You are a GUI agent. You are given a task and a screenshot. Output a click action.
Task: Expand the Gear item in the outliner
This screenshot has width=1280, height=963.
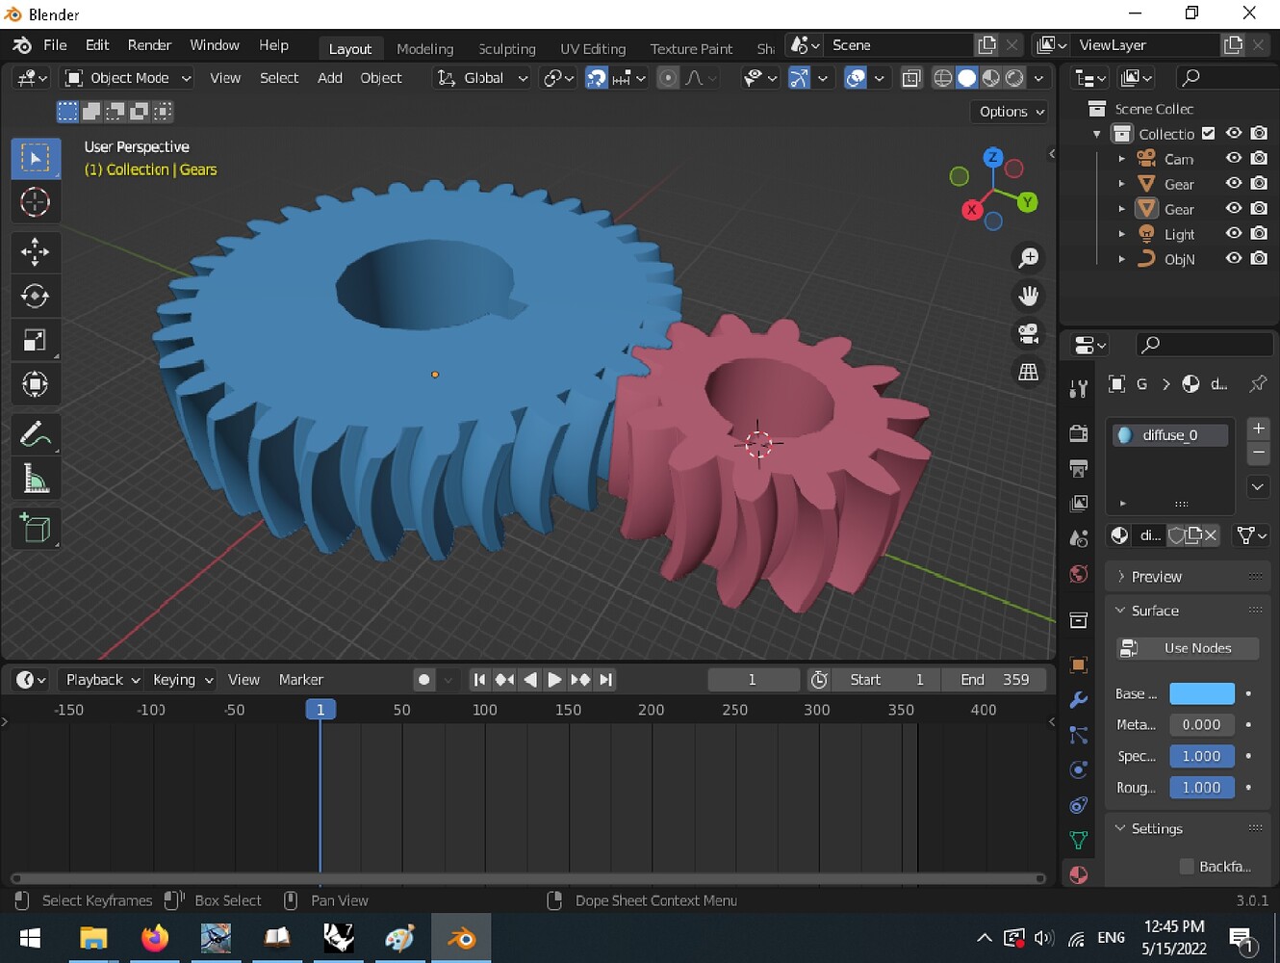pos(1122,184)
